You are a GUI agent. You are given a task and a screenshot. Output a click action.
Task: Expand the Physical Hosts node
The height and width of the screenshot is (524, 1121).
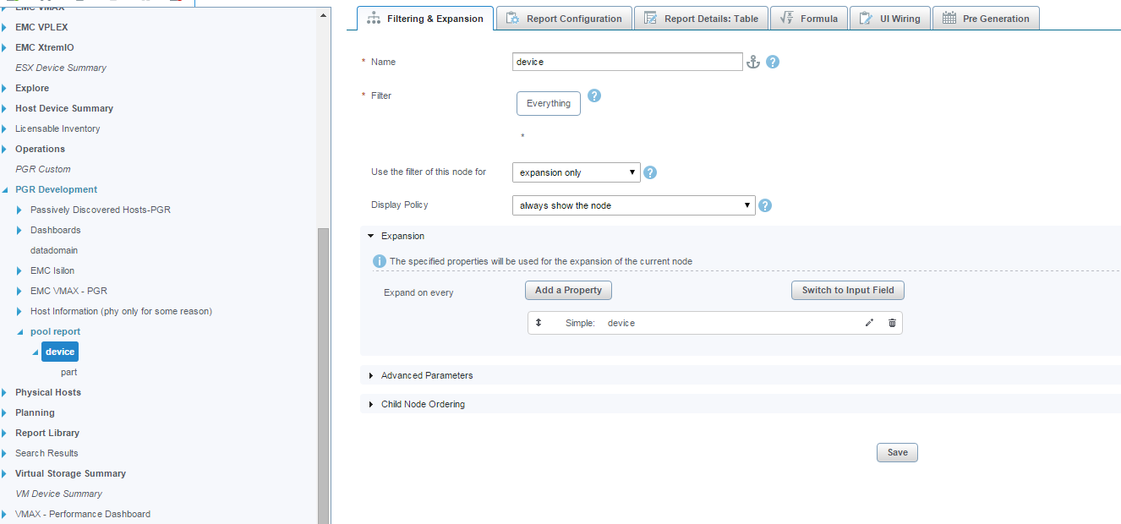4,392
